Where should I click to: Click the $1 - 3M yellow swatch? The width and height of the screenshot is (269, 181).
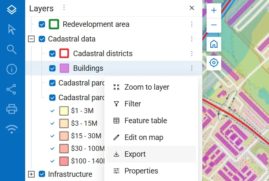(x=64, y=111)
